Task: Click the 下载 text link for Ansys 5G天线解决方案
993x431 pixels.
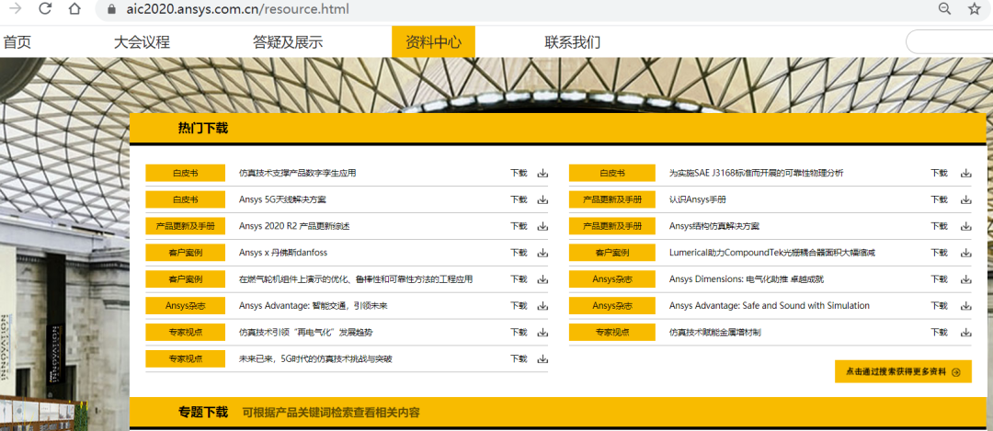Action: click(x=519, y=199)
